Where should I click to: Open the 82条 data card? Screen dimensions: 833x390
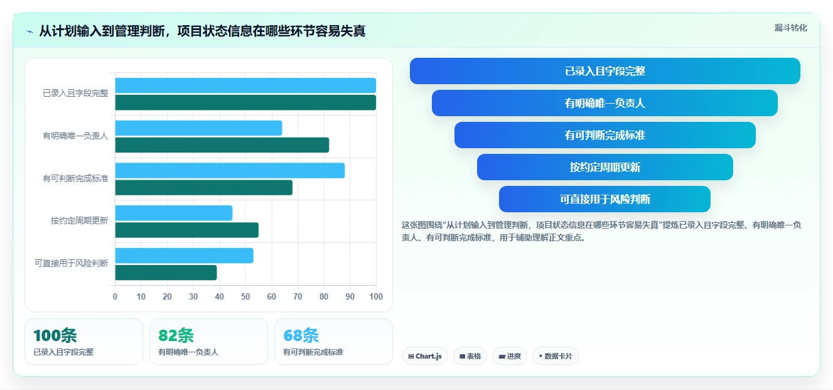click(x=208, y=342)
